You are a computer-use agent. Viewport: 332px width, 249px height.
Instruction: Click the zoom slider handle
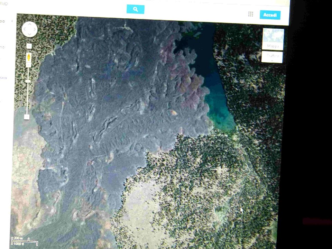28,81
